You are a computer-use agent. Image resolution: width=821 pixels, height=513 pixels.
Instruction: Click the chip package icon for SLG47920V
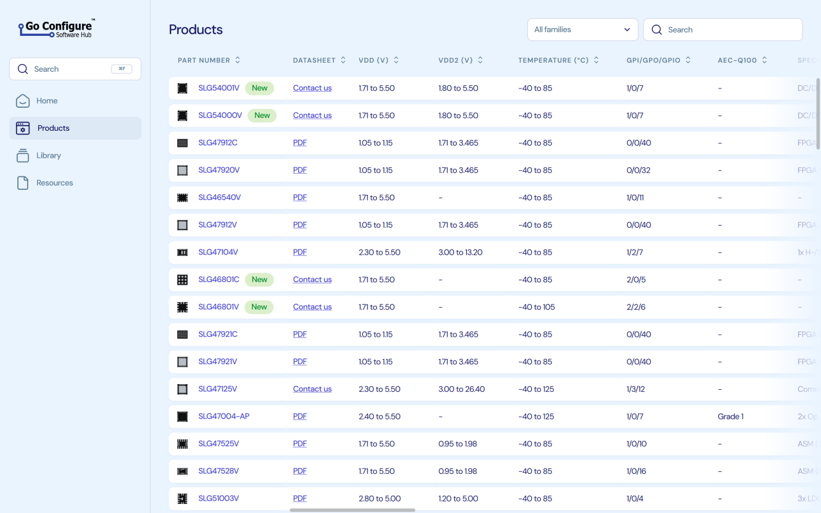click(182, 170)
